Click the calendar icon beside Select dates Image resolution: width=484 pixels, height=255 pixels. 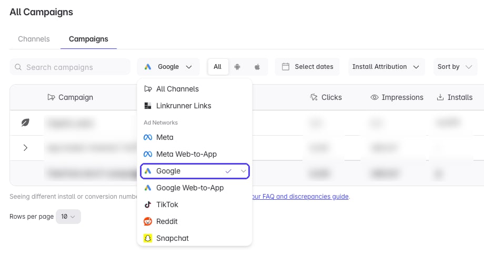(286, 67)
